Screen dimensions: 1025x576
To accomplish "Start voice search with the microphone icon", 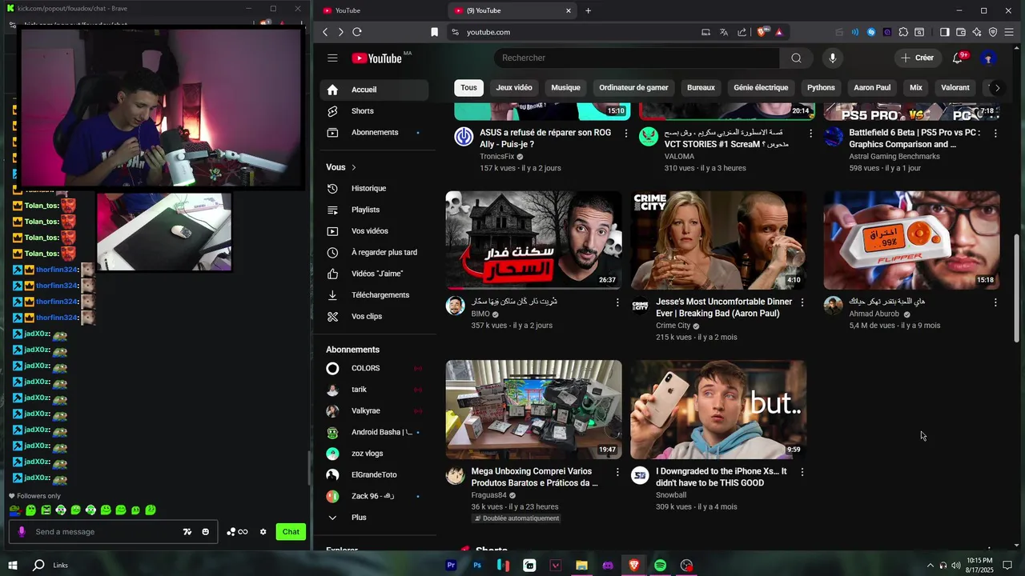I will (833, 58).
